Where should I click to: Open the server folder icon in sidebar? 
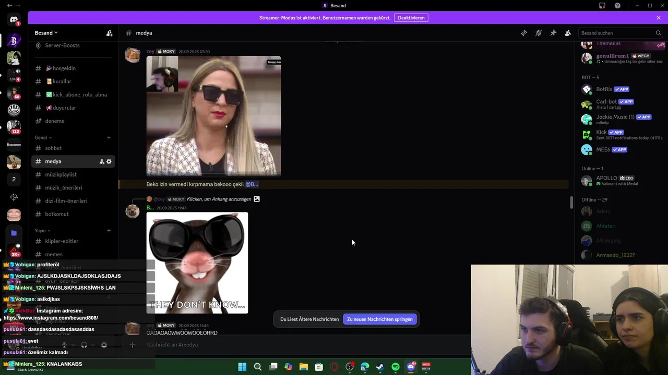click(x=14, y=233)
